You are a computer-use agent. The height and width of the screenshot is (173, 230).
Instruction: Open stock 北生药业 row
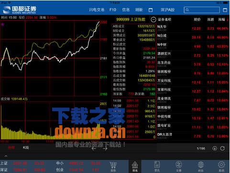(x=193, y=64)
